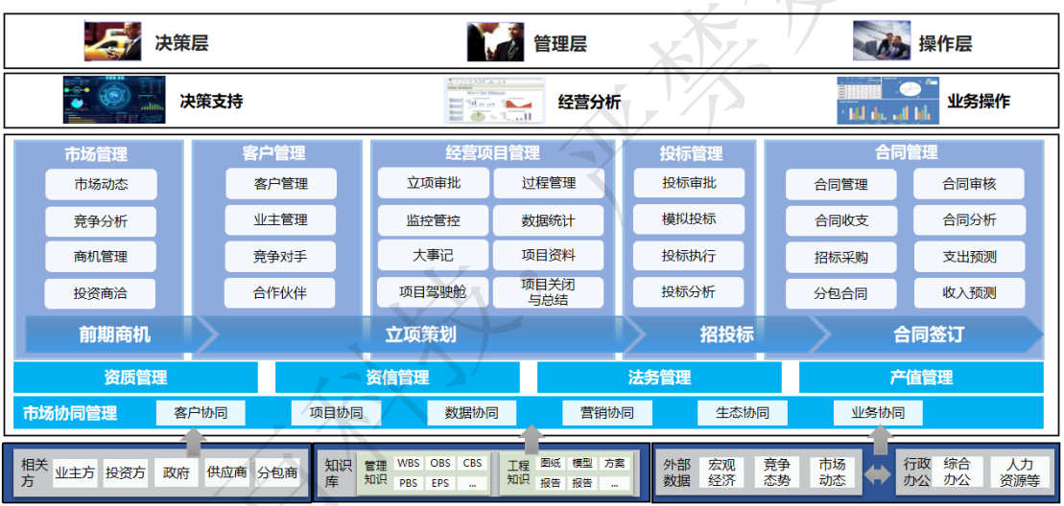This screenshot has width=1064, height=506.
Task: Select the 分包商 box
Action: pyautogui.click(x=277, y=472)
